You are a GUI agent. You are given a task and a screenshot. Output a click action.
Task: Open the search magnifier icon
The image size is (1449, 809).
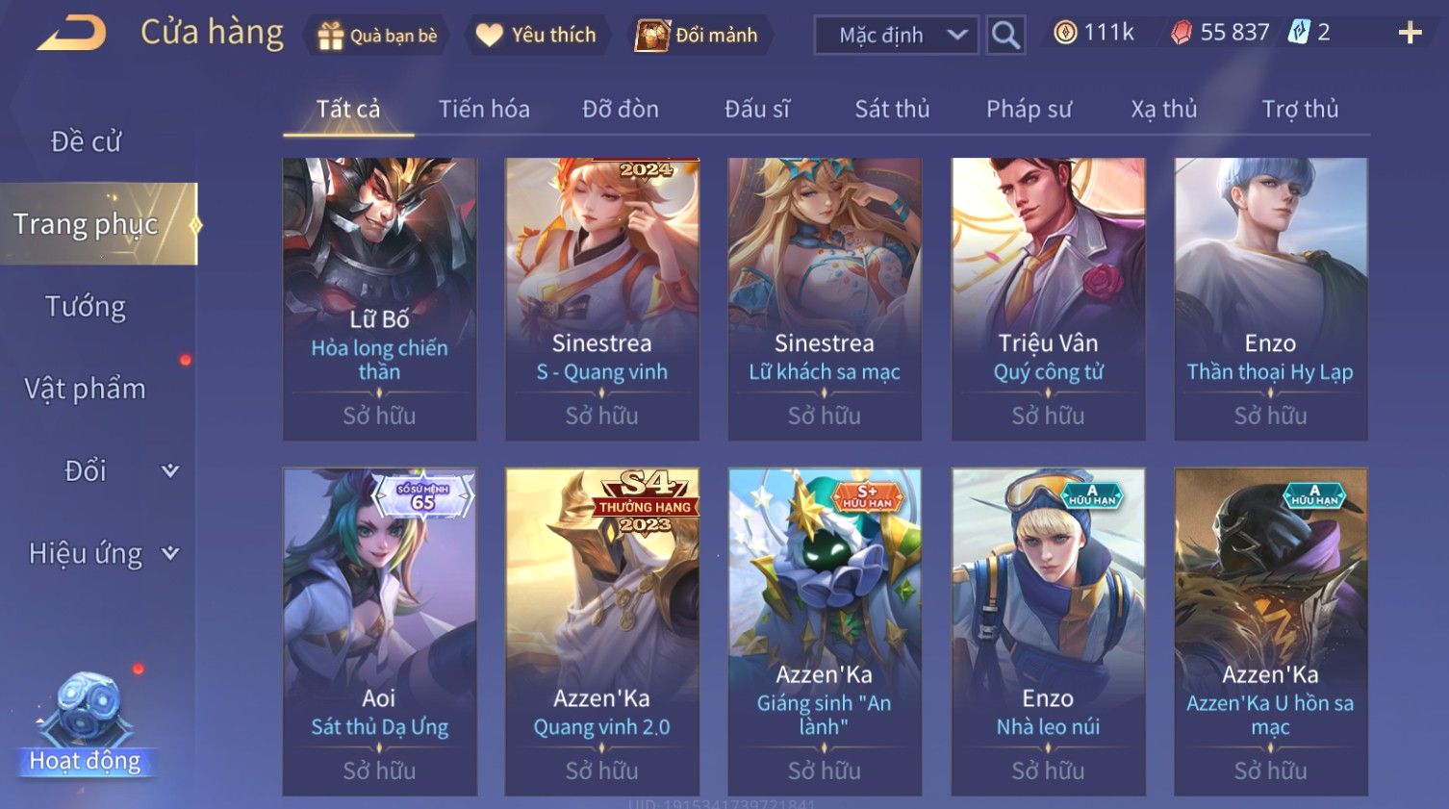click(1005, 36)
